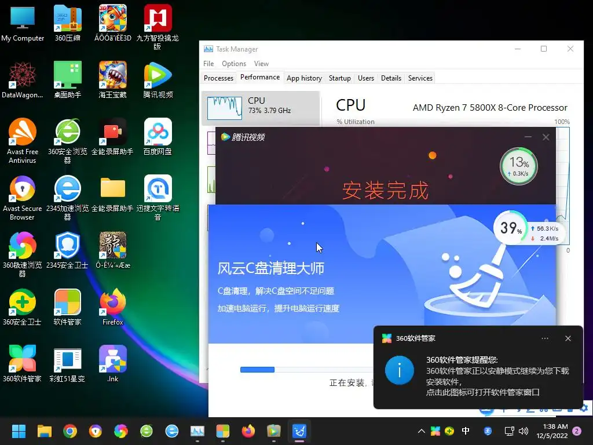Click the 中 input method indicator
Screen dimensions: 593x445
(x=466, y=431)
